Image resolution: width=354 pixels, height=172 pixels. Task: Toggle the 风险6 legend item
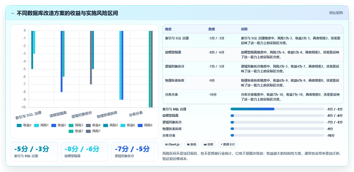pyautogui.click(x=145, y=125)
